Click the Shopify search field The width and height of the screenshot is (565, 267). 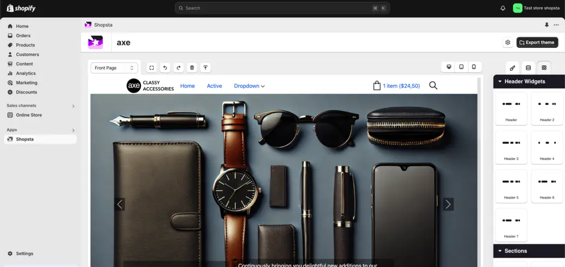[282, 8]
